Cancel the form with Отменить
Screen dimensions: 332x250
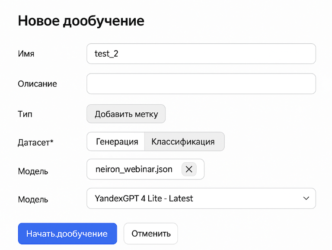[x=151, y=234]
